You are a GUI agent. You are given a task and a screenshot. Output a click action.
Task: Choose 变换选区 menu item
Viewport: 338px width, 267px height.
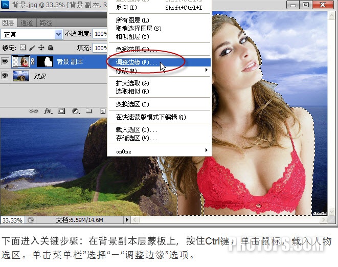click(x=160, y=104)
